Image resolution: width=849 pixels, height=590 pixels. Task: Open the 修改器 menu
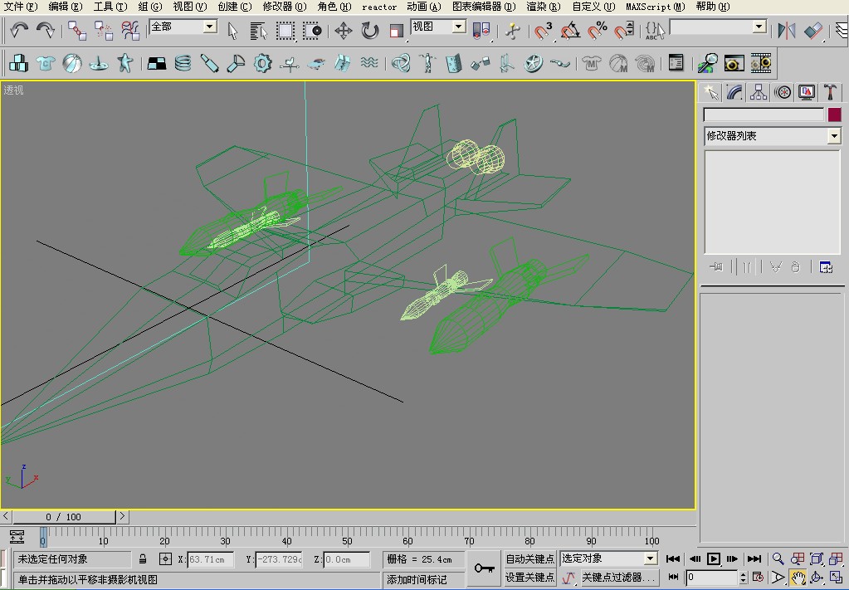pos(285,7)
